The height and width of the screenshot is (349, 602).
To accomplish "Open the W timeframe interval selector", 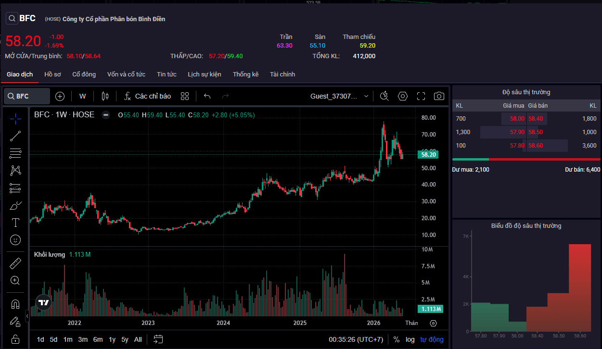I will pos(83,96).
